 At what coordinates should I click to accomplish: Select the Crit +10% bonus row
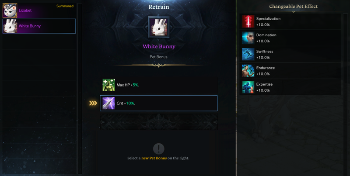click(159, 103)
